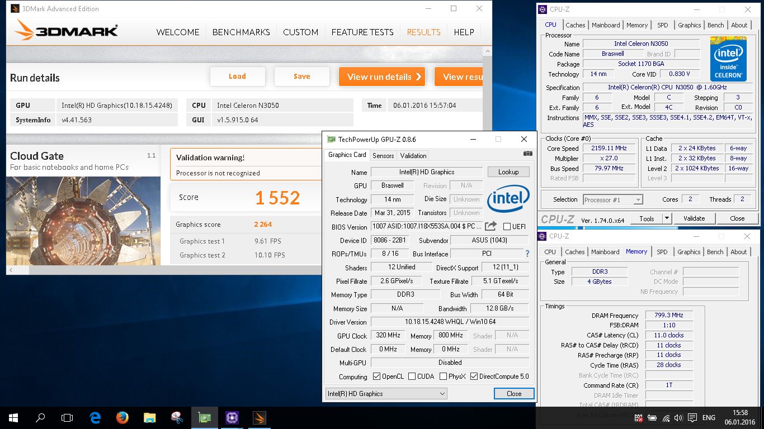Open the CUSTOM section in 3DMark
764x429 pixels.
point(300,32)
